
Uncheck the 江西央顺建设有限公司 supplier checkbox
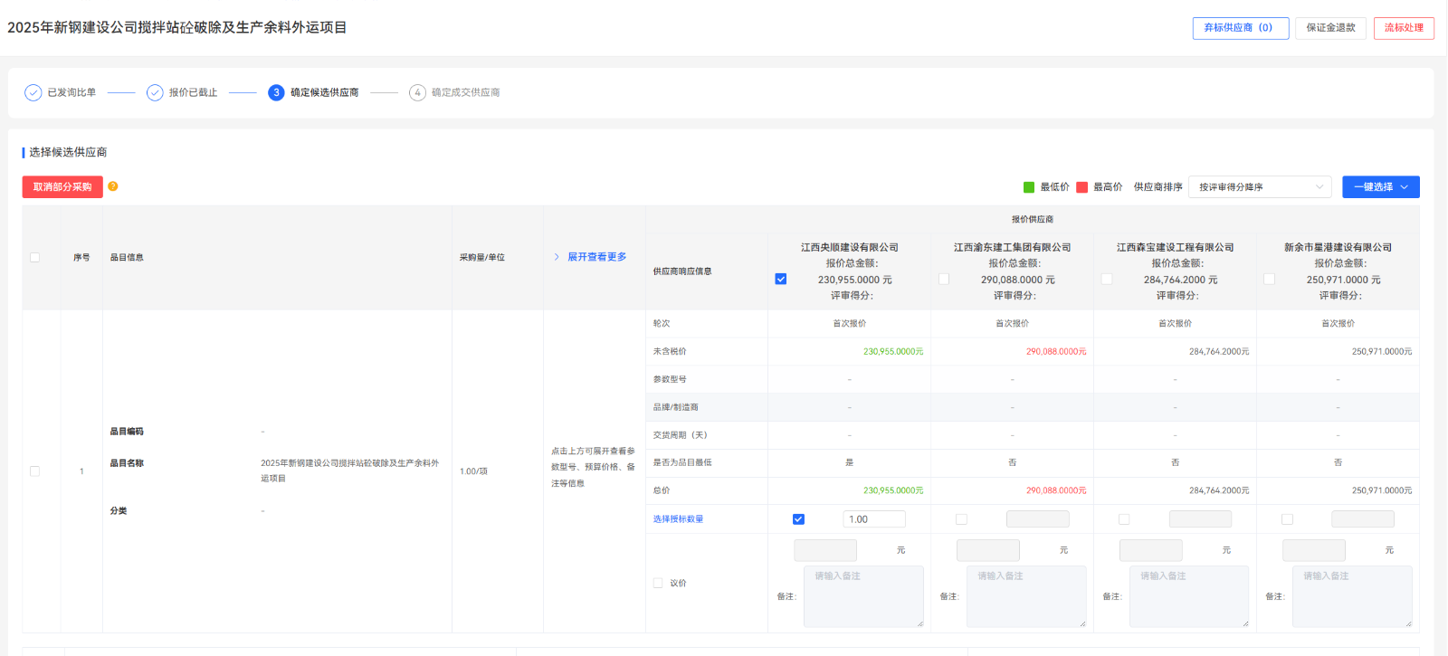tap(781, 279)
